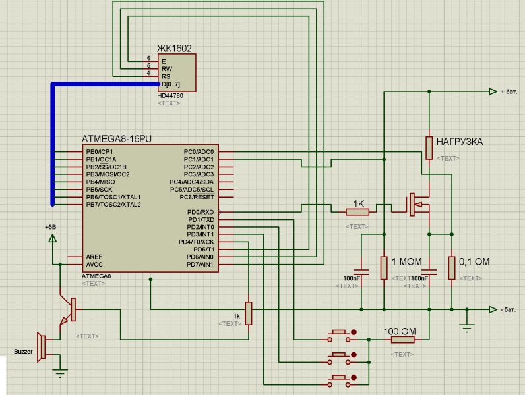This screenshot has width=525, height=395.
Task: Select the 1 МОМ resistor
Action: click(384, 268)
